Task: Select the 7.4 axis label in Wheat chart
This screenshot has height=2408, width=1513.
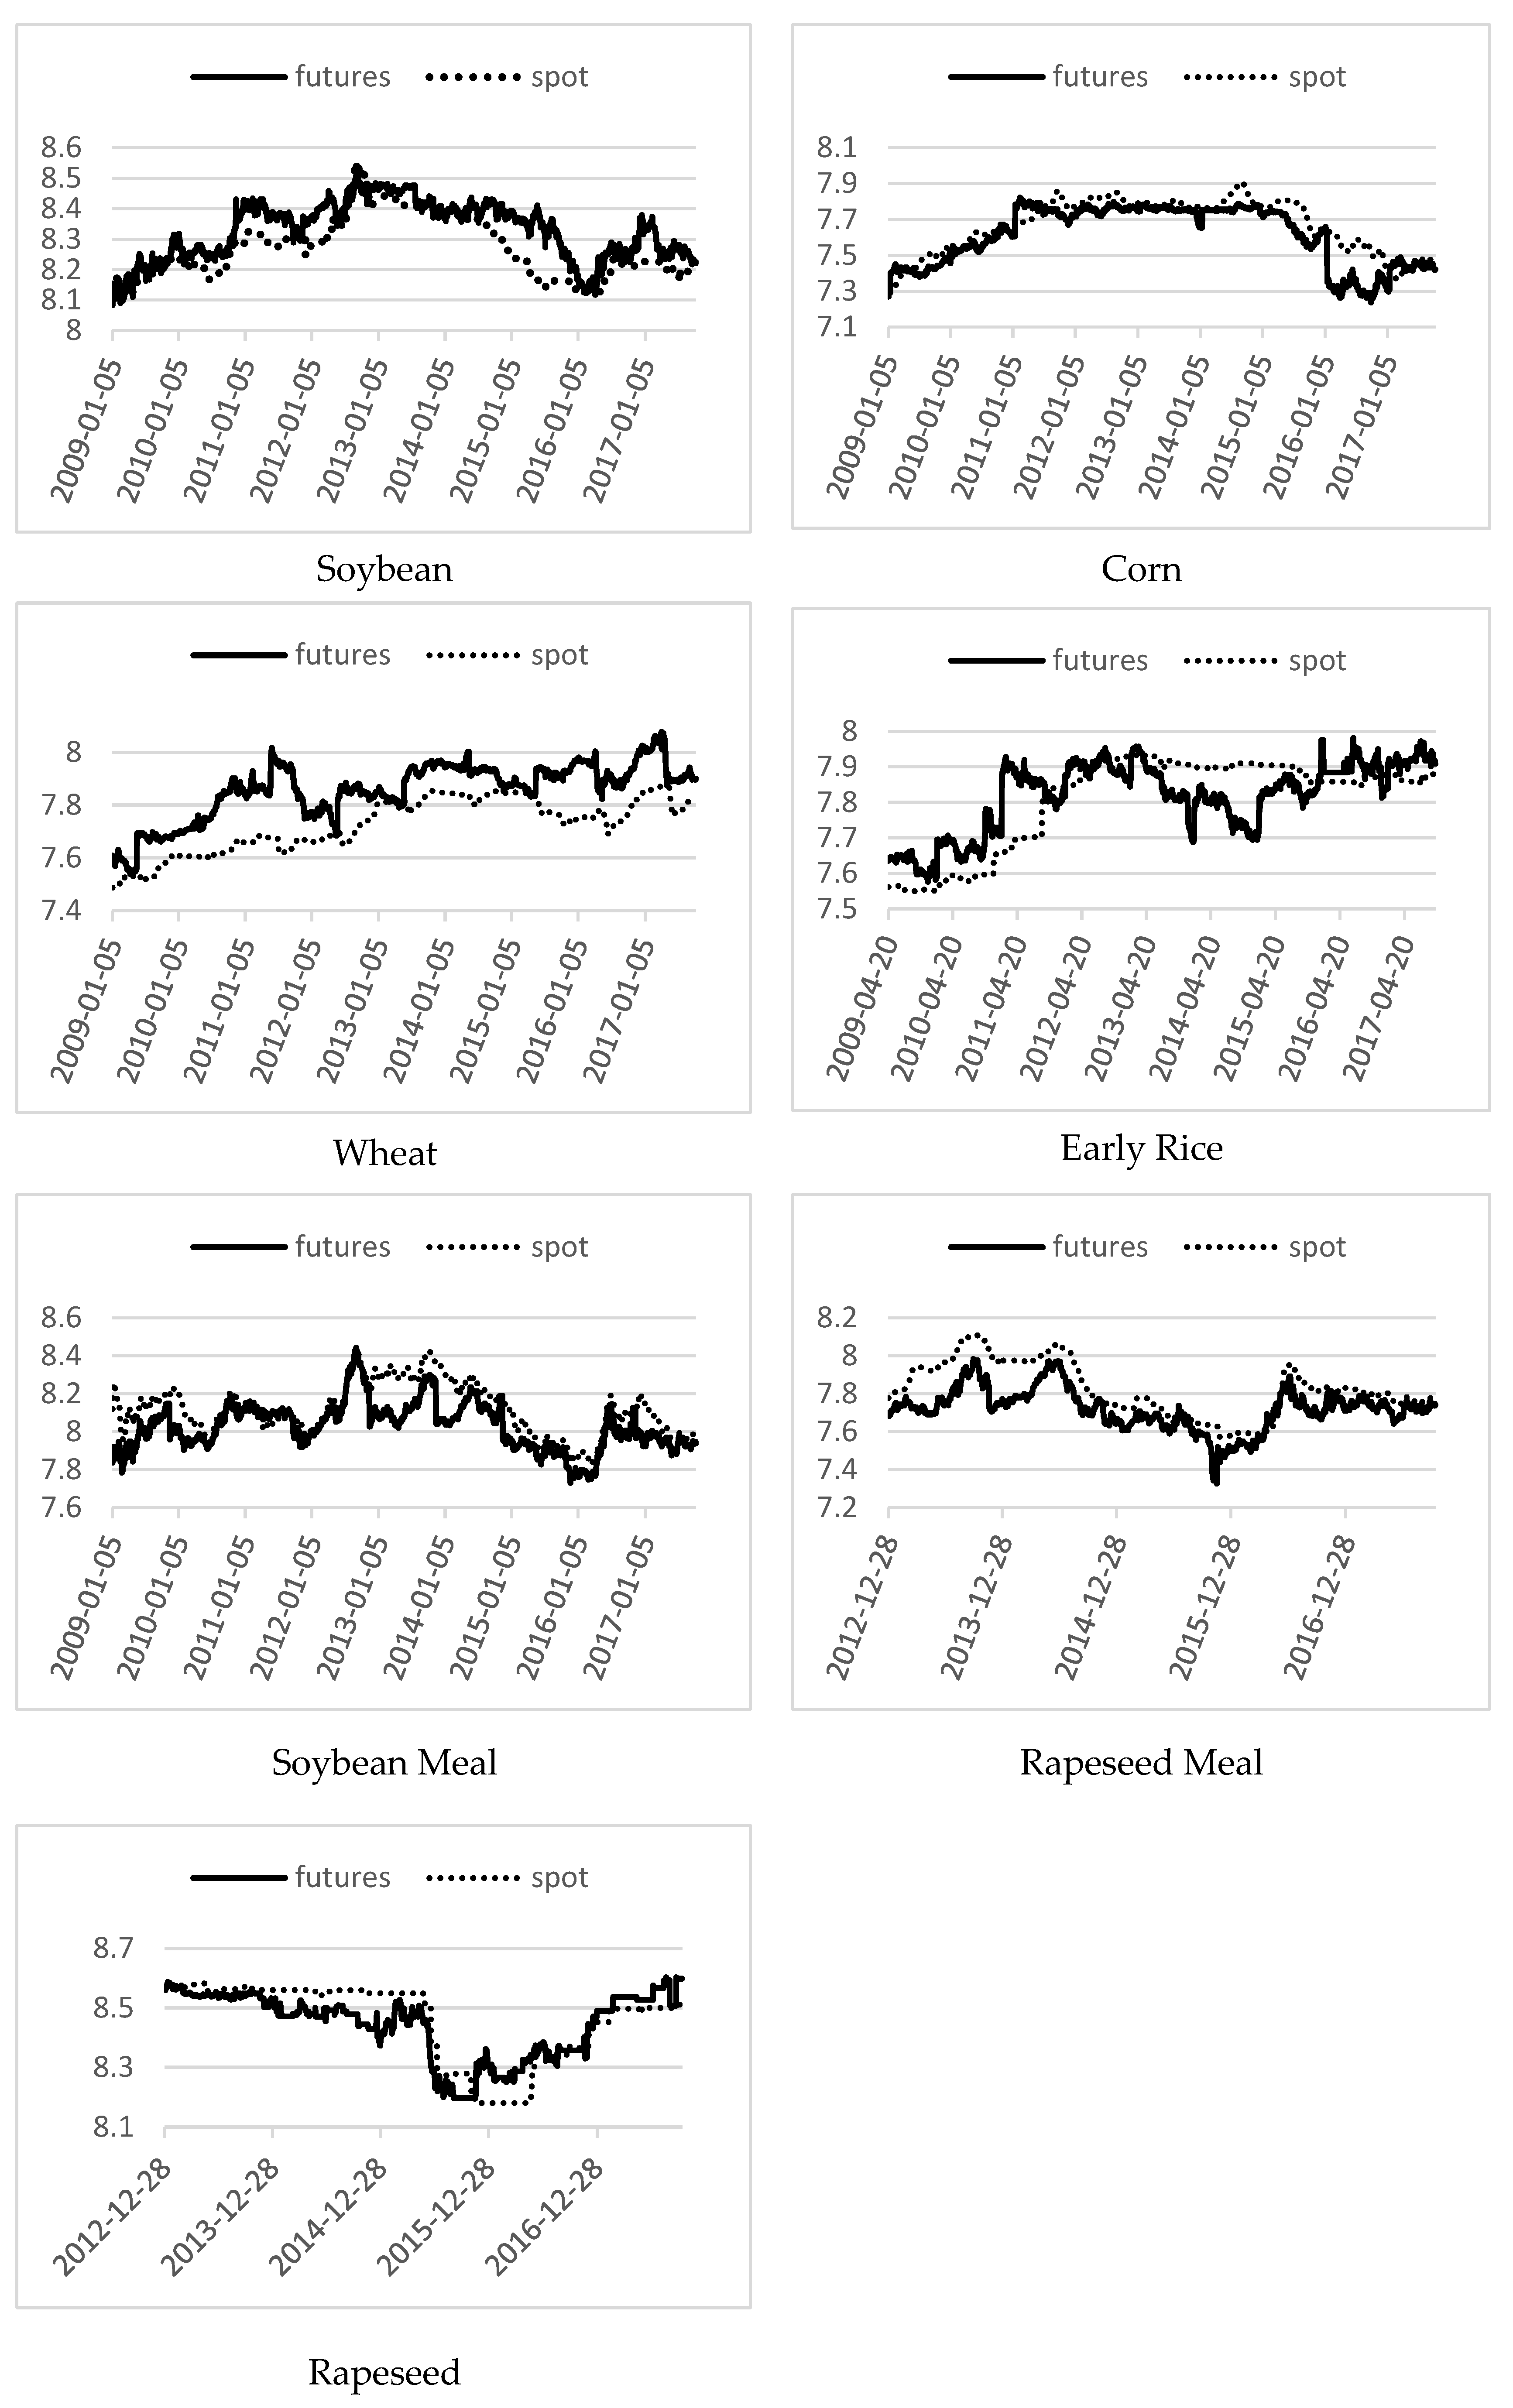Action: point(60,911)
